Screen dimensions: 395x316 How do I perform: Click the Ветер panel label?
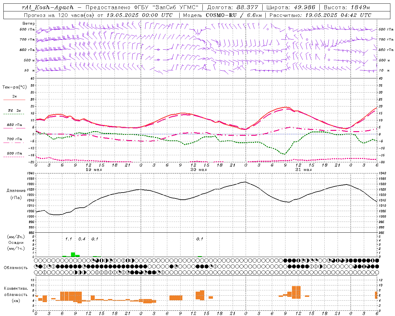click(29, 23)
